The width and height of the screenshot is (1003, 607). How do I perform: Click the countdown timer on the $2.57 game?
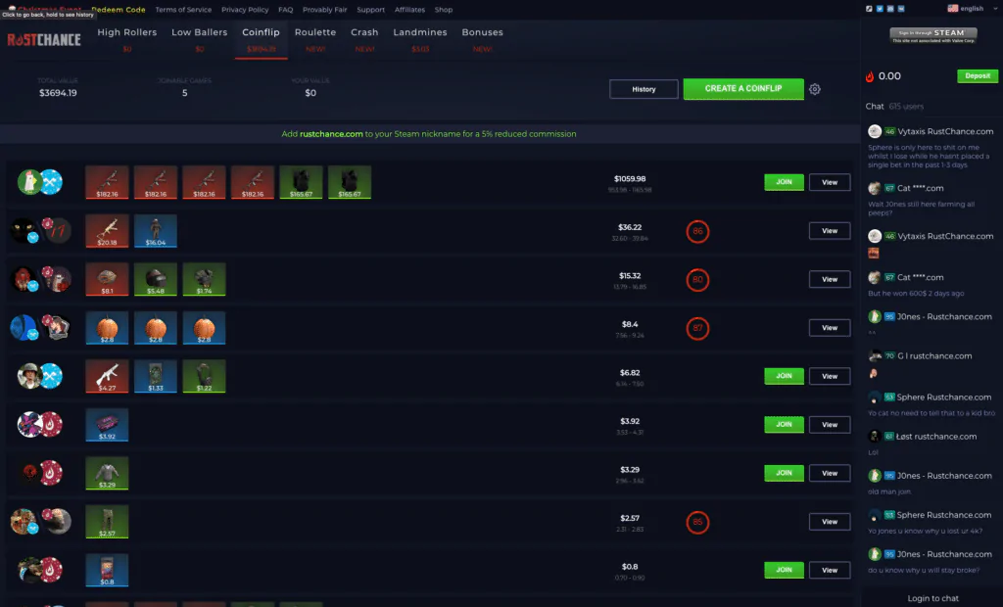coord(697,522)
